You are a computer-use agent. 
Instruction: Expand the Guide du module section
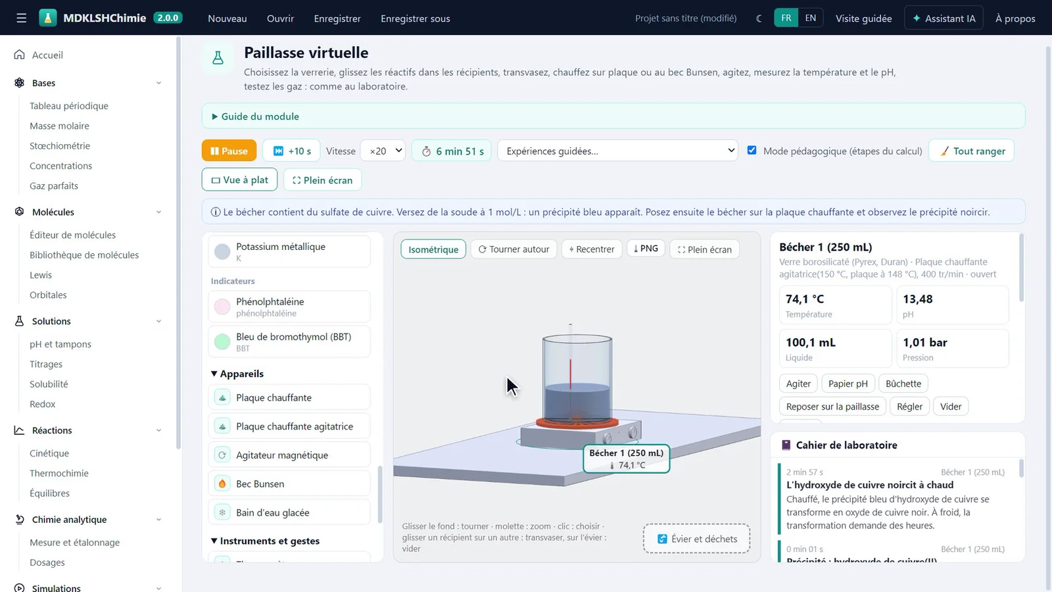coord(613,116)
